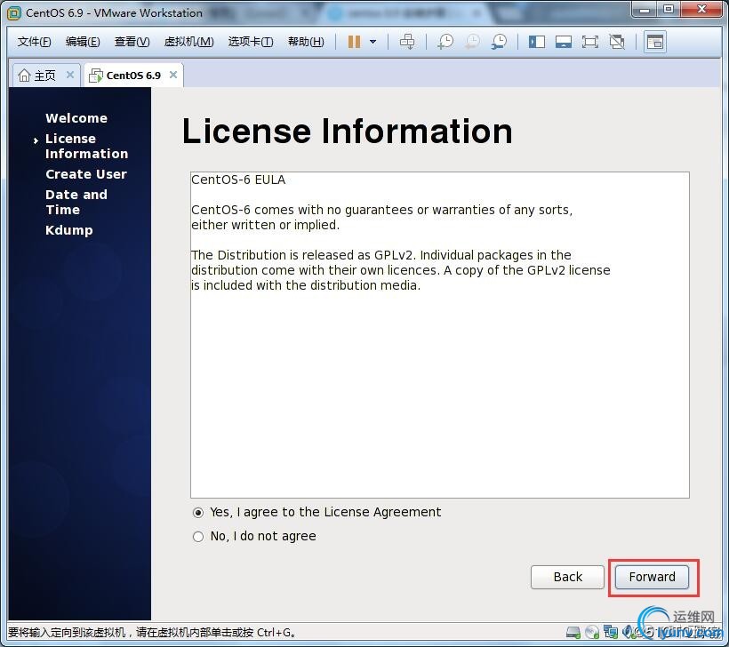The height and width of the screenshot is (647, 729).
Task: Select Yes, I agree to the License Agreement
Action: [x=316, y=512]
